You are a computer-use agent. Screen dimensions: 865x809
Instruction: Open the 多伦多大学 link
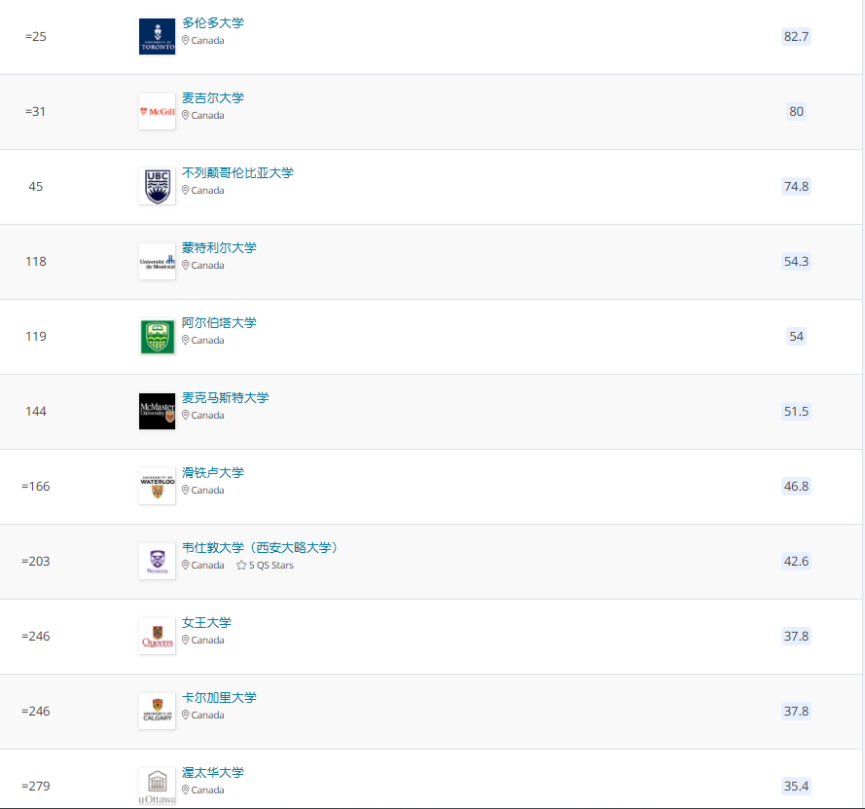(x=213, y=23)
